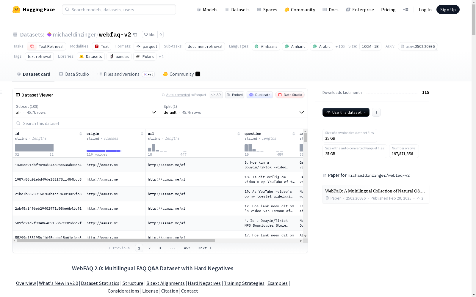Duplicate the dataset viewer
Image resolution: width=476 pixels, height=297 pixels.
pyautogui.click(x=260, y=95)
